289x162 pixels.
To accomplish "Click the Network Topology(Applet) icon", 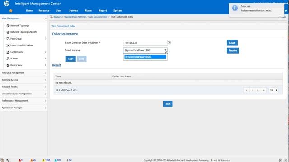I will (x=8, y=32).
